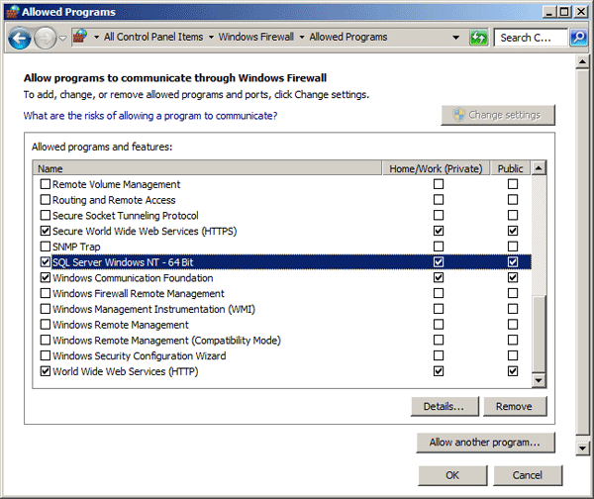Toggle Routing and Remote Access name checkbox
The width and height of the screenshot is (594, 499).
[x=46, y=199]
